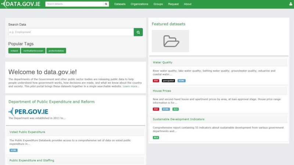294x165 pixels.
Task: Click the green Search Data magnifier button
Action: [138, 32]
